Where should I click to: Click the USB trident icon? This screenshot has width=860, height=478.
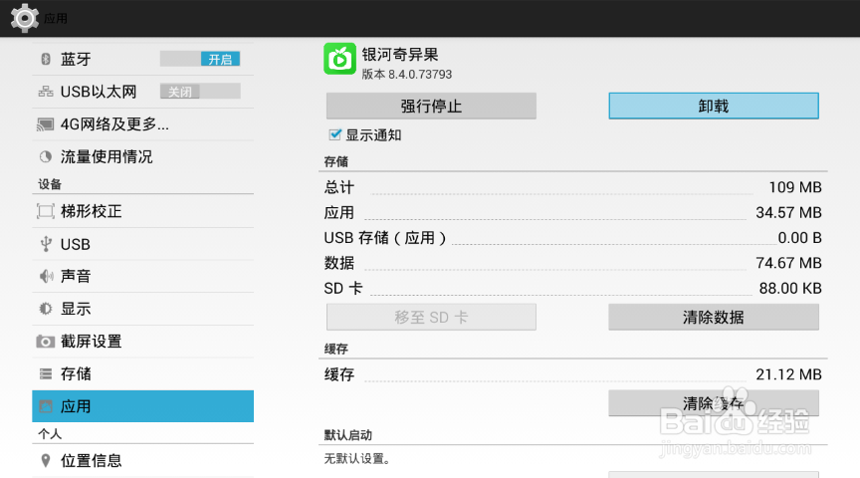click(x=46, y=244)
